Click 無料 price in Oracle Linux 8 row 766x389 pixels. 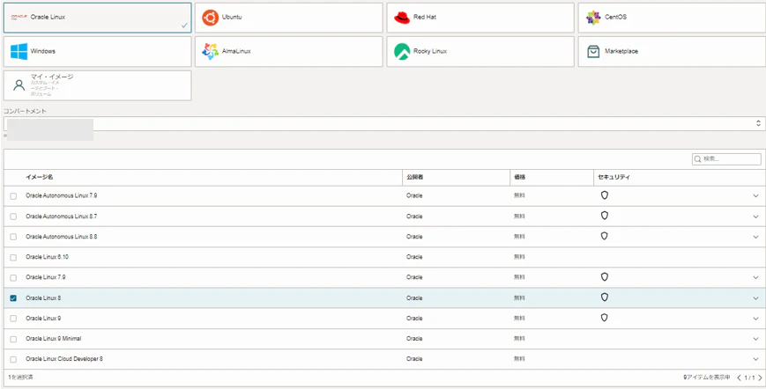point(519,297)
